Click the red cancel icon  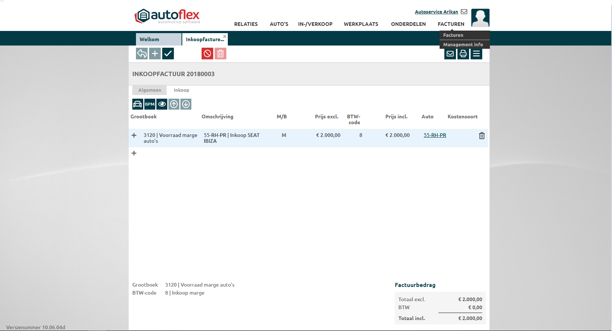pos(207,54)
